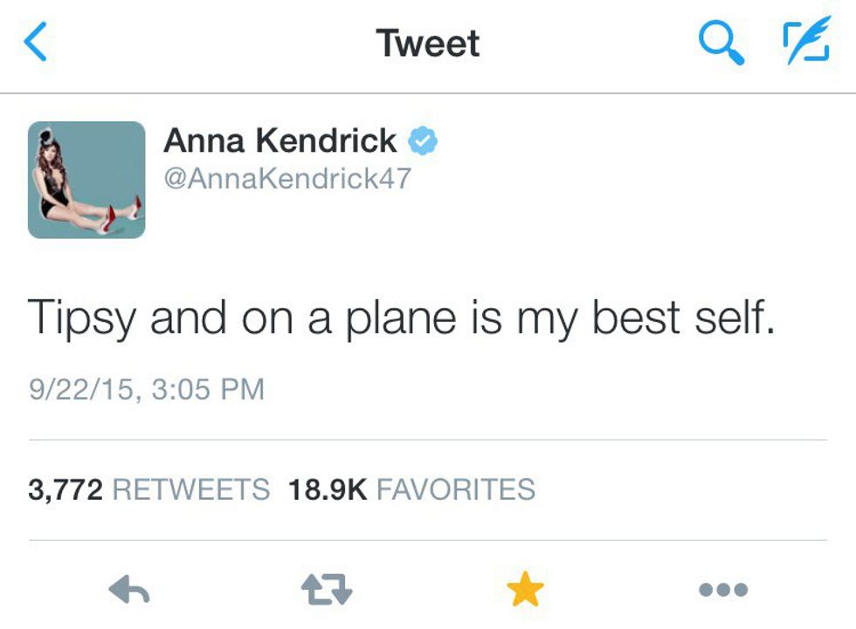Show the FAVORITES list label
Viewport: 856px width, 629px height.
(455, 489)
